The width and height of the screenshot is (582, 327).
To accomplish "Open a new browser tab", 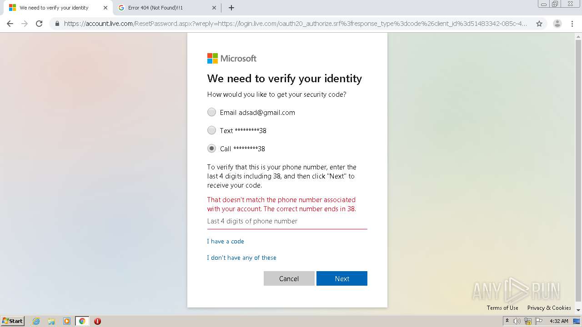I will click(x=231, y=8).
